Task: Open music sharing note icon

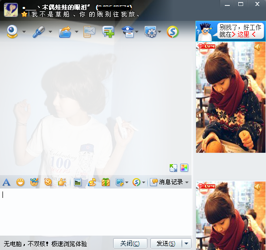Action: [x=92, y=183]
